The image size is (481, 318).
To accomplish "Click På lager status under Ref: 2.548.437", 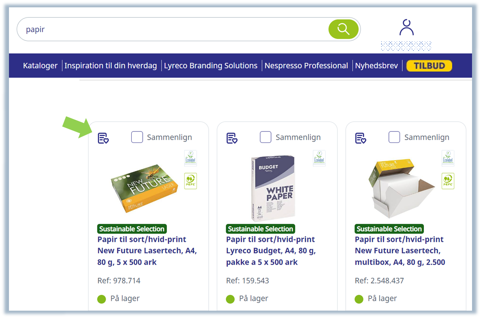I will pyautogui.click(x=376, y=299).
